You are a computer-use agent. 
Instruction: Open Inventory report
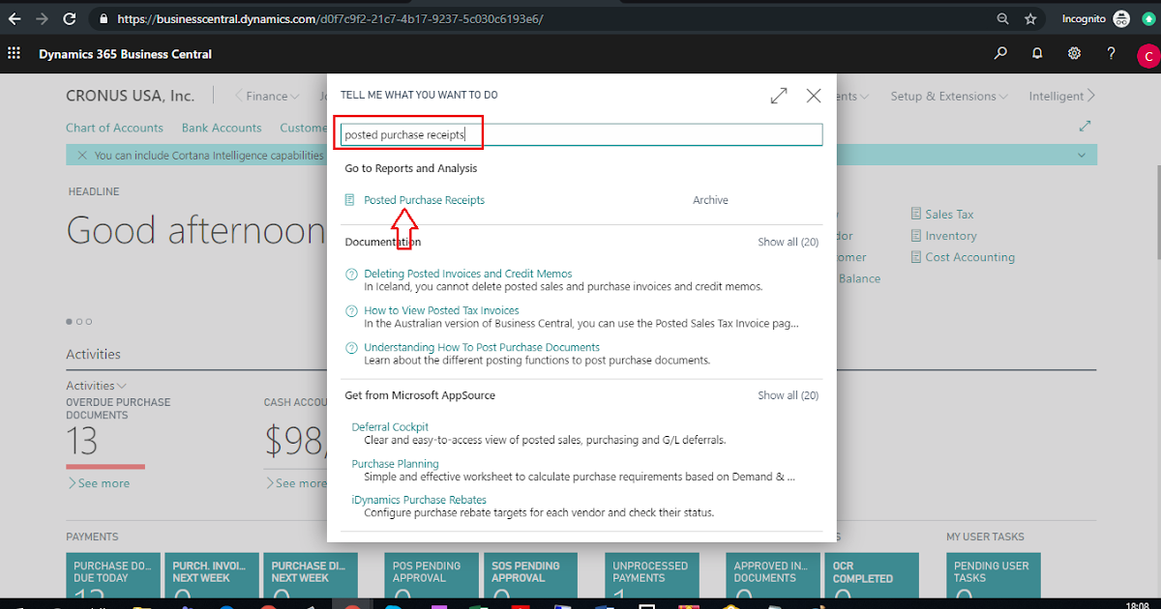click(x=951, y=236)
